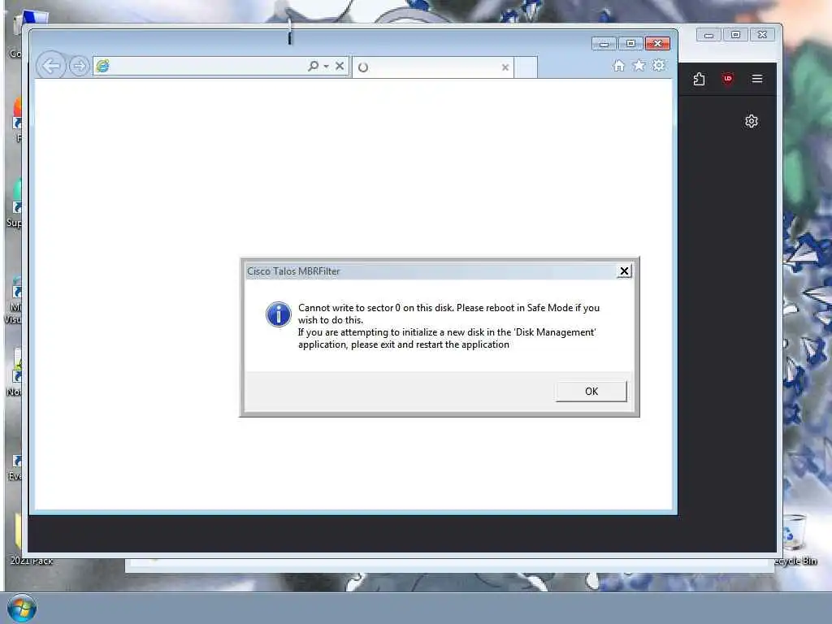Open the address bar dropdown arrow
This screenshot has height=624, width=832.
326,67
